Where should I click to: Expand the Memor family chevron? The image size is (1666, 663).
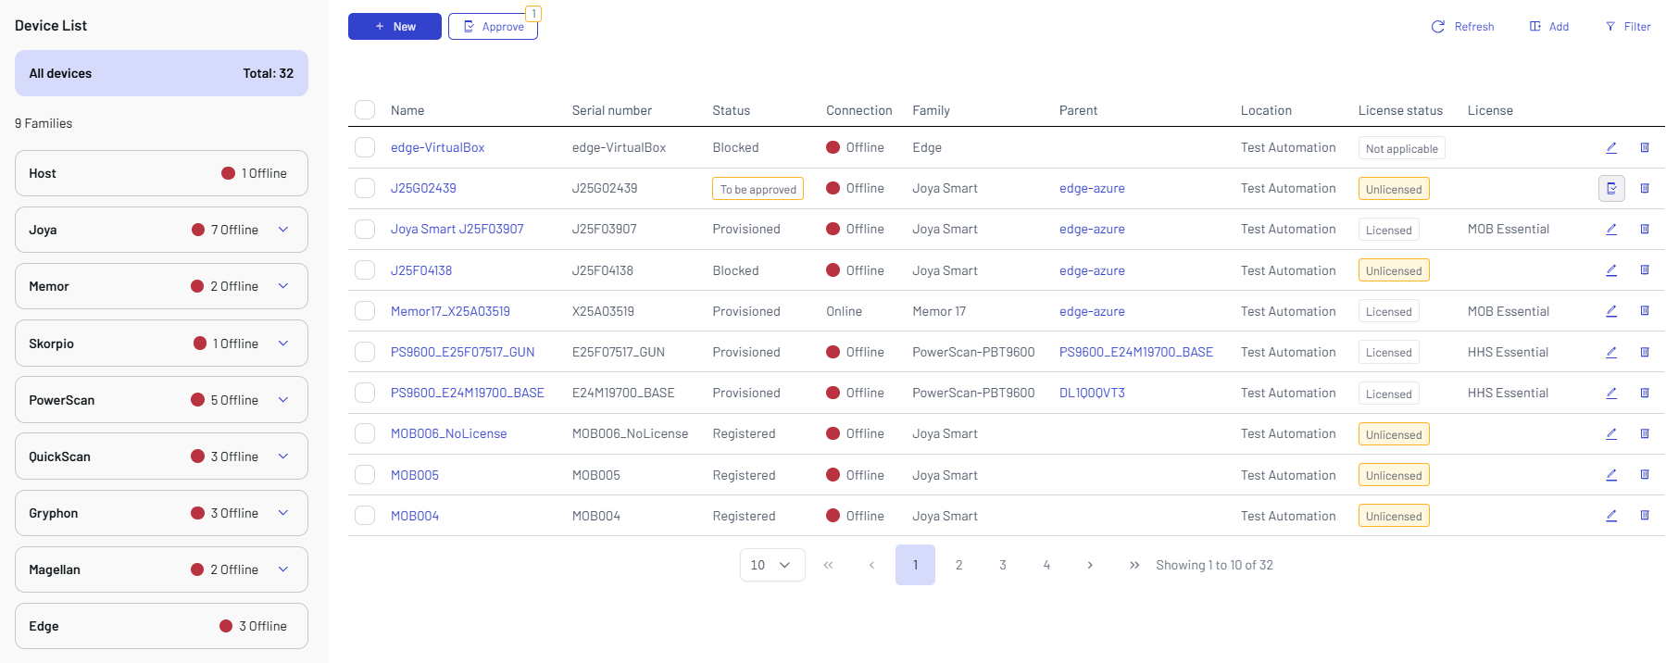tap(283, 286)
